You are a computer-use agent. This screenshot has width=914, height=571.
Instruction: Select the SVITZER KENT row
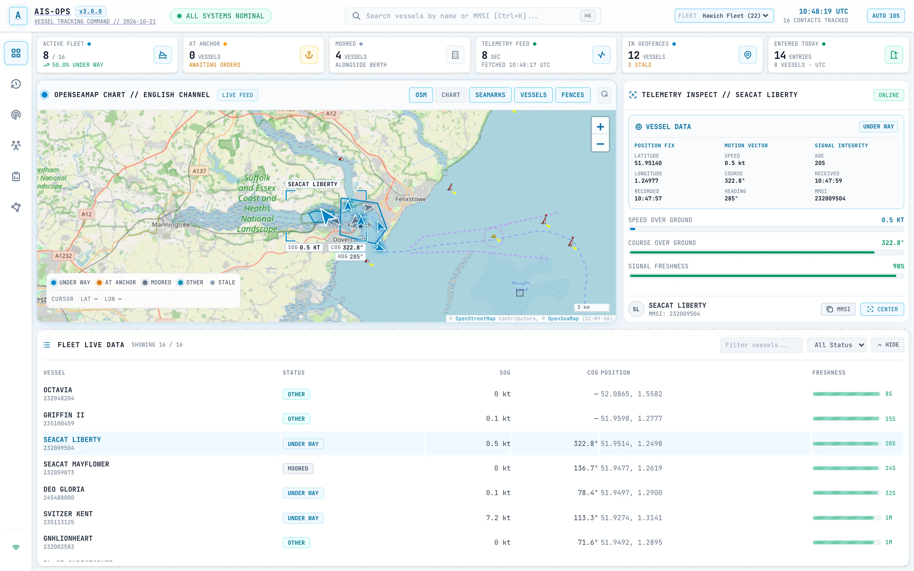click(x=473, y=518)
